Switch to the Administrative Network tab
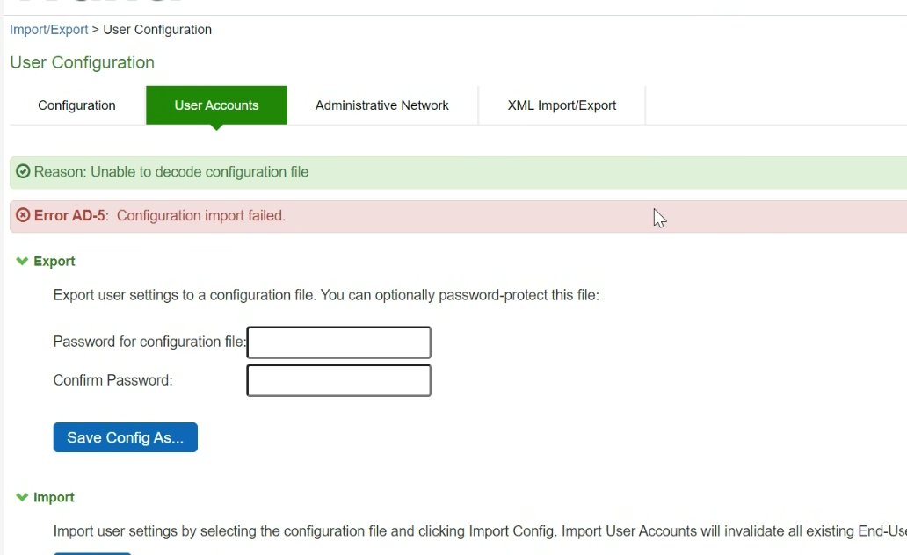Image resolution: width=907 pixels, height=555 pixels. [x=381, y=105]
